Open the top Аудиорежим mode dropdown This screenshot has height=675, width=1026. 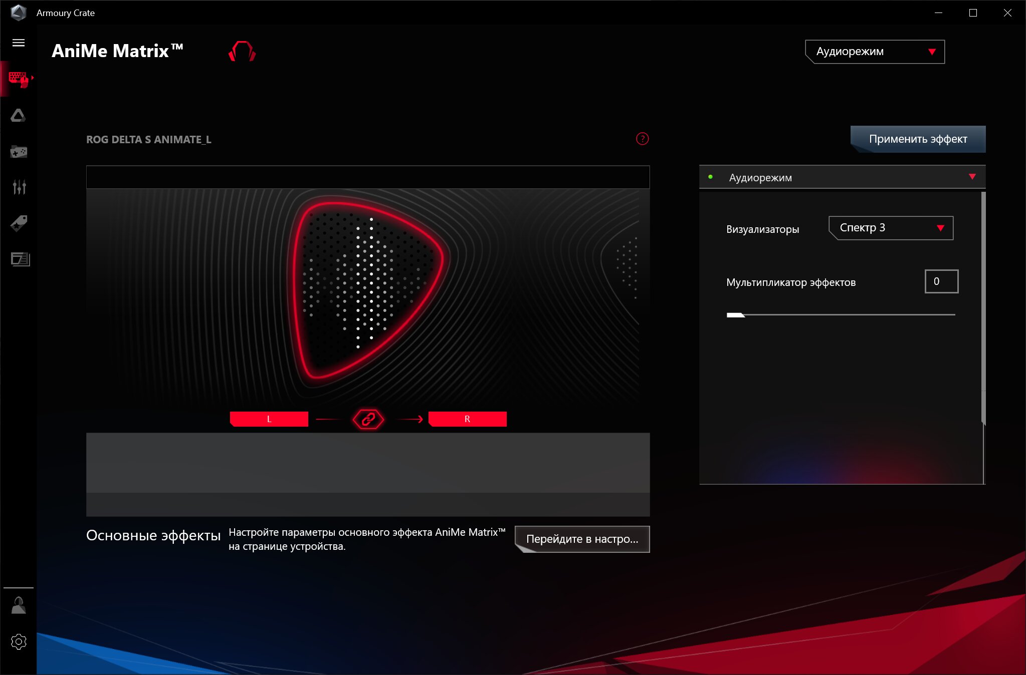click(875, 52)
